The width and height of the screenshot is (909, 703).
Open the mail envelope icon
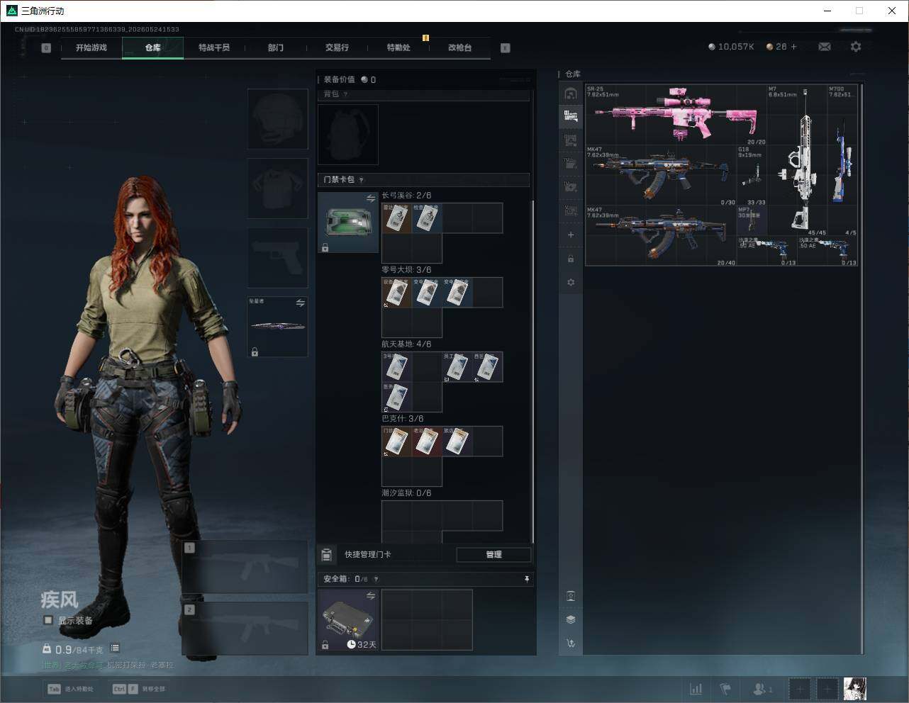click(825, 47)
